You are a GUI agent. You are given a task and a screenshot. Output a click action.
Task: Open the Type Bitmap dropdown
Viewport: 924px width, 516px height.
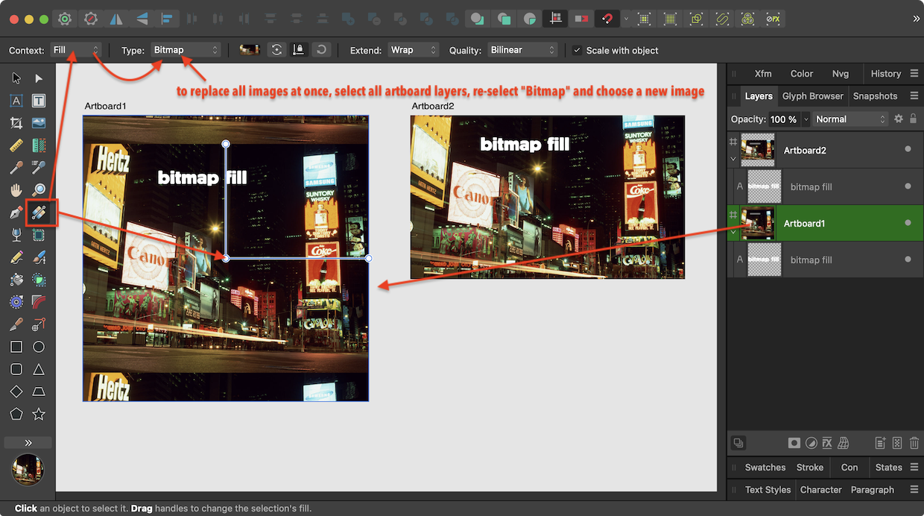(x=185, y=51)
